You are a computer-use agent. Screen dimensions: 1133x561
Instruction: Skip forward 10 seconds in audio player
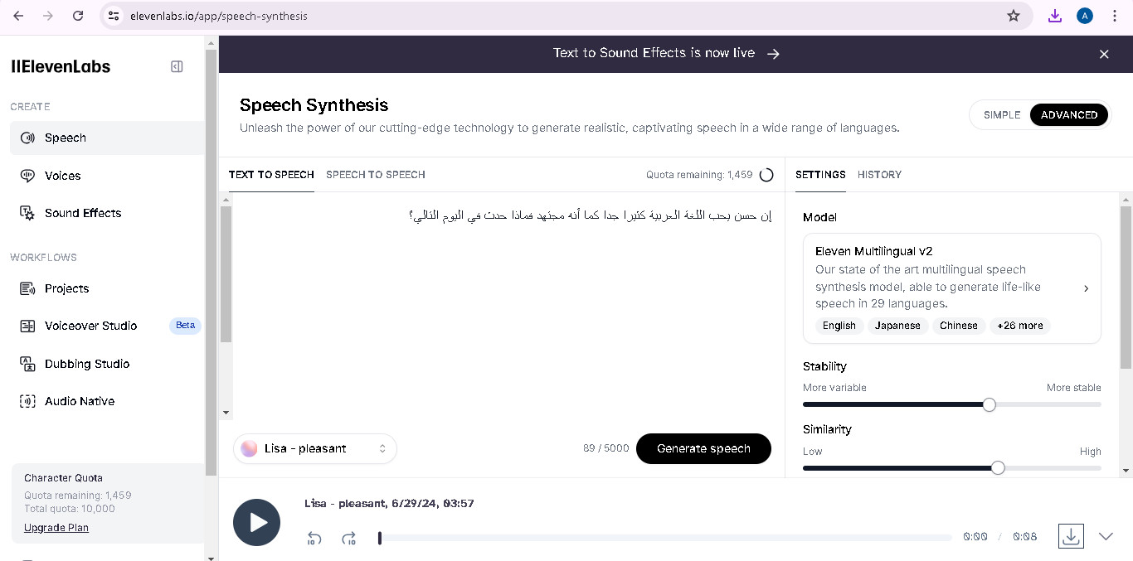point(349,538)
